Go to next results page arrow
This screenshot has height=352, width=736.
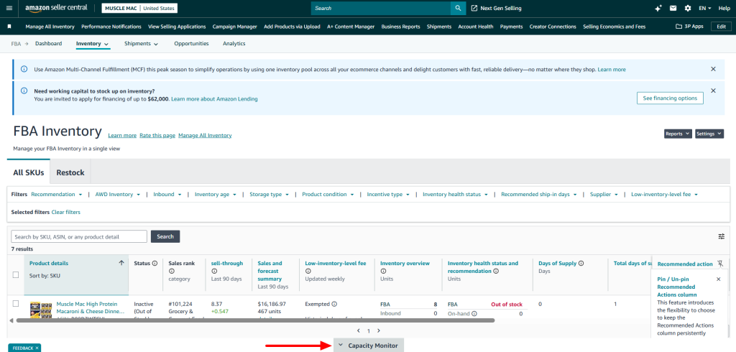click(x=379, y=330)
